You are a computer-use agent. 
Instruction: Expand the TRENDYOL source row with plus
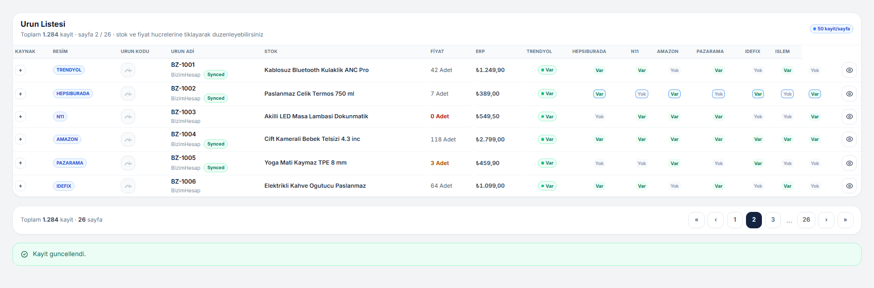point(21,70)
